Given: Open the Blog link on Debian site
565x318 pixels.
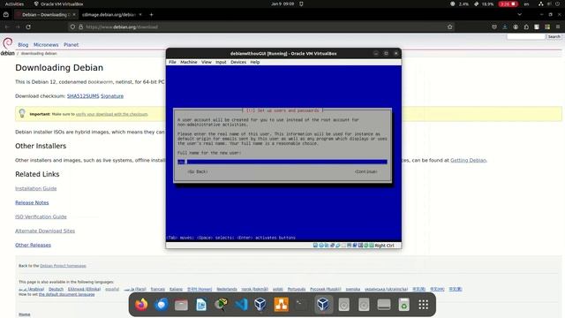Looking at the screenshot, I should (x=23, y=45).
